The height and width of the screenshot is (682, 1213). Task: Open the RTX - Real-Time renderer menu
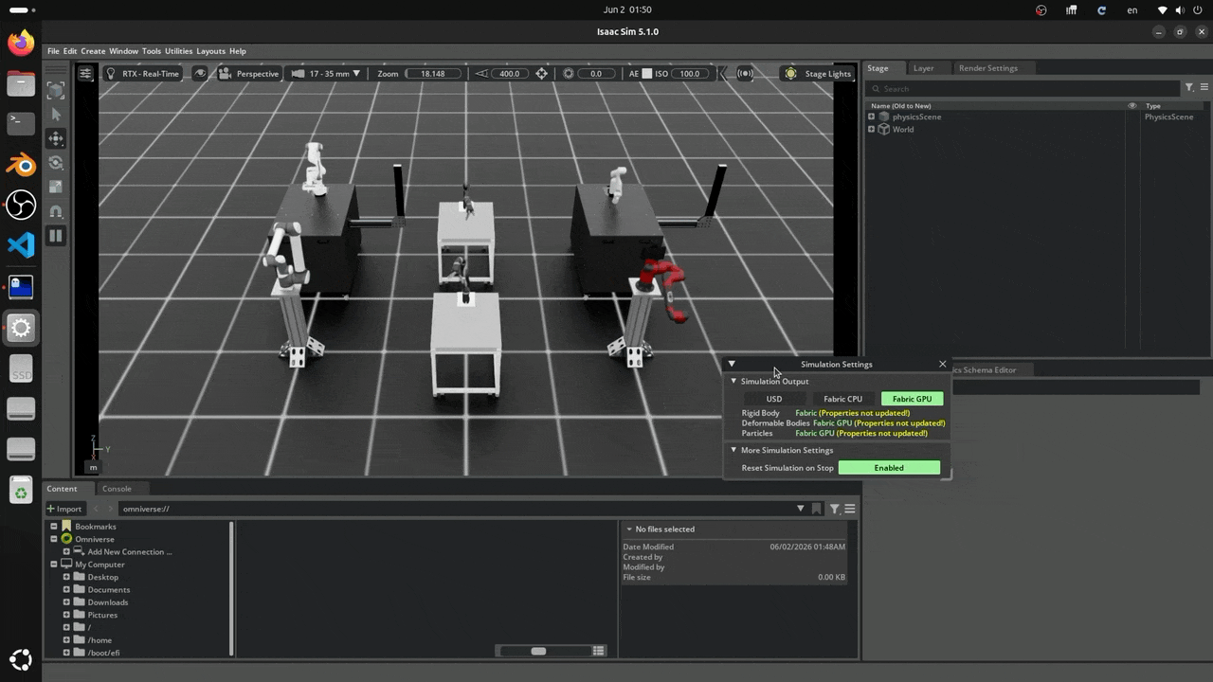142,73
